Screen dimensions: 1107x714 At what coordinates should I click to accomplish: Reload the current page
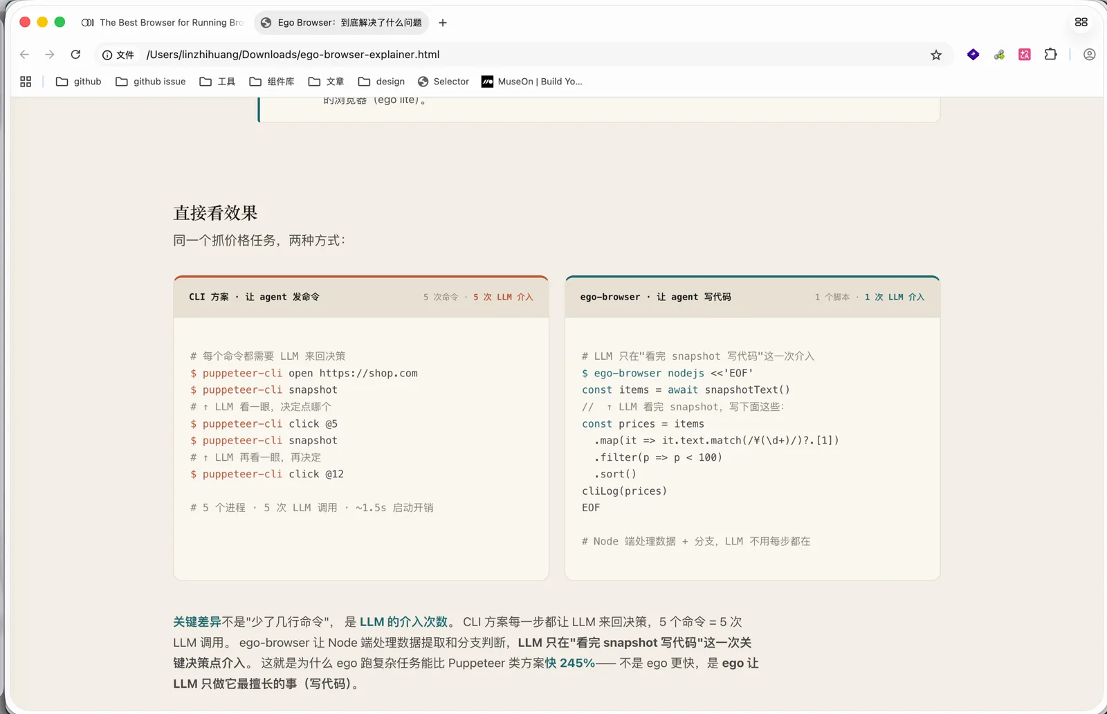click(x=75, y=55)
